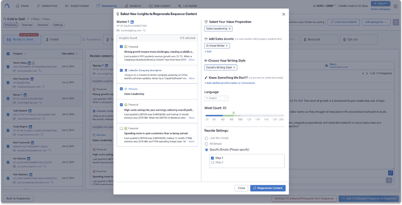
Task: Click Warren T's LinkedIn icon in the dialog
Action: point(132,22)
